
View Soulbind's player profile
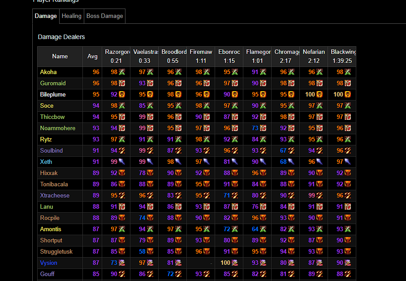pos(51,150)
